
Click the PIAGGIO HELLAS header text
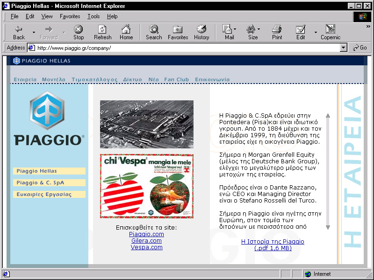point(46,61)
